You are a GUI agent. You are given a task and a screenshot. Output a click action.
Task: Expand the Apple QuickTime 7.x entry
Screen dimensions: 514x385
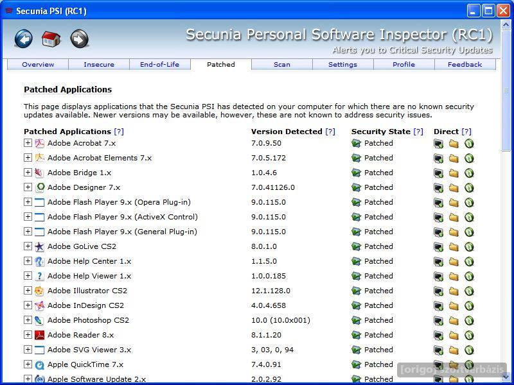click(28, 364)
